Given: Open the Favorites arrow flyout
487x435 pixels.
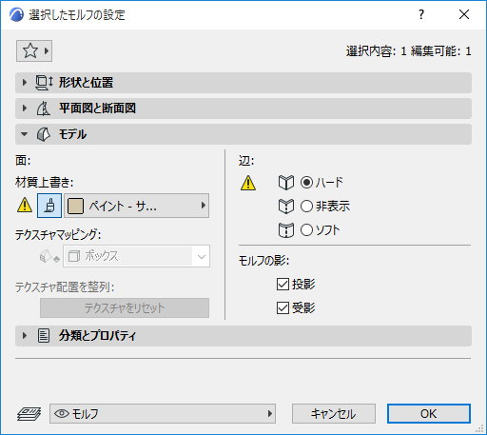Looking at the screenshot, I should [47, 50].
